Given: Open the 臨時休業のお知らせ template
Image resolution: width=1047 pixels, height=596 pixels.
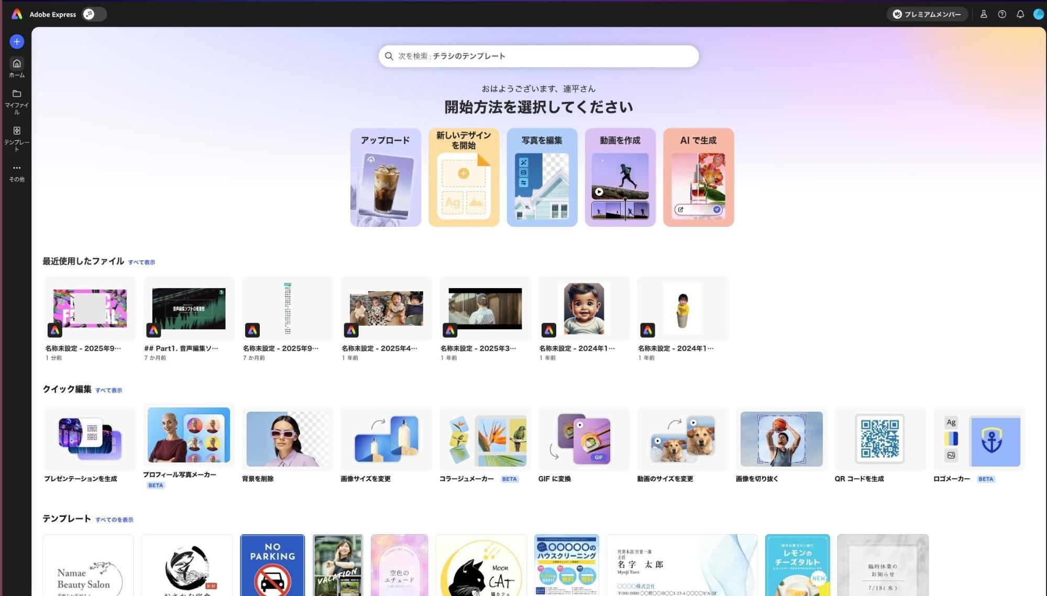Looking at the screenshot, I should coord(883,565).
